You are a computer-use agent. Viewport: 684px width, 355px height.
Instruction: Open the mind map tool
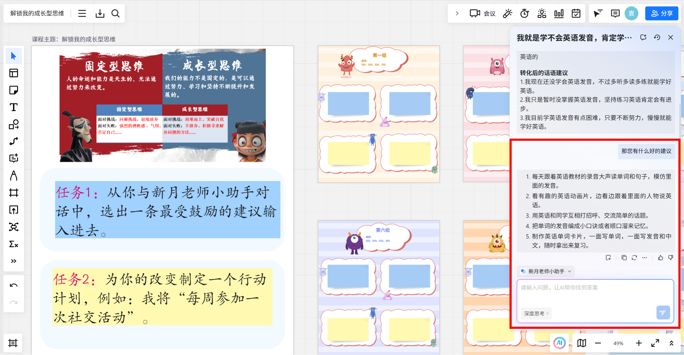point(14,227)
